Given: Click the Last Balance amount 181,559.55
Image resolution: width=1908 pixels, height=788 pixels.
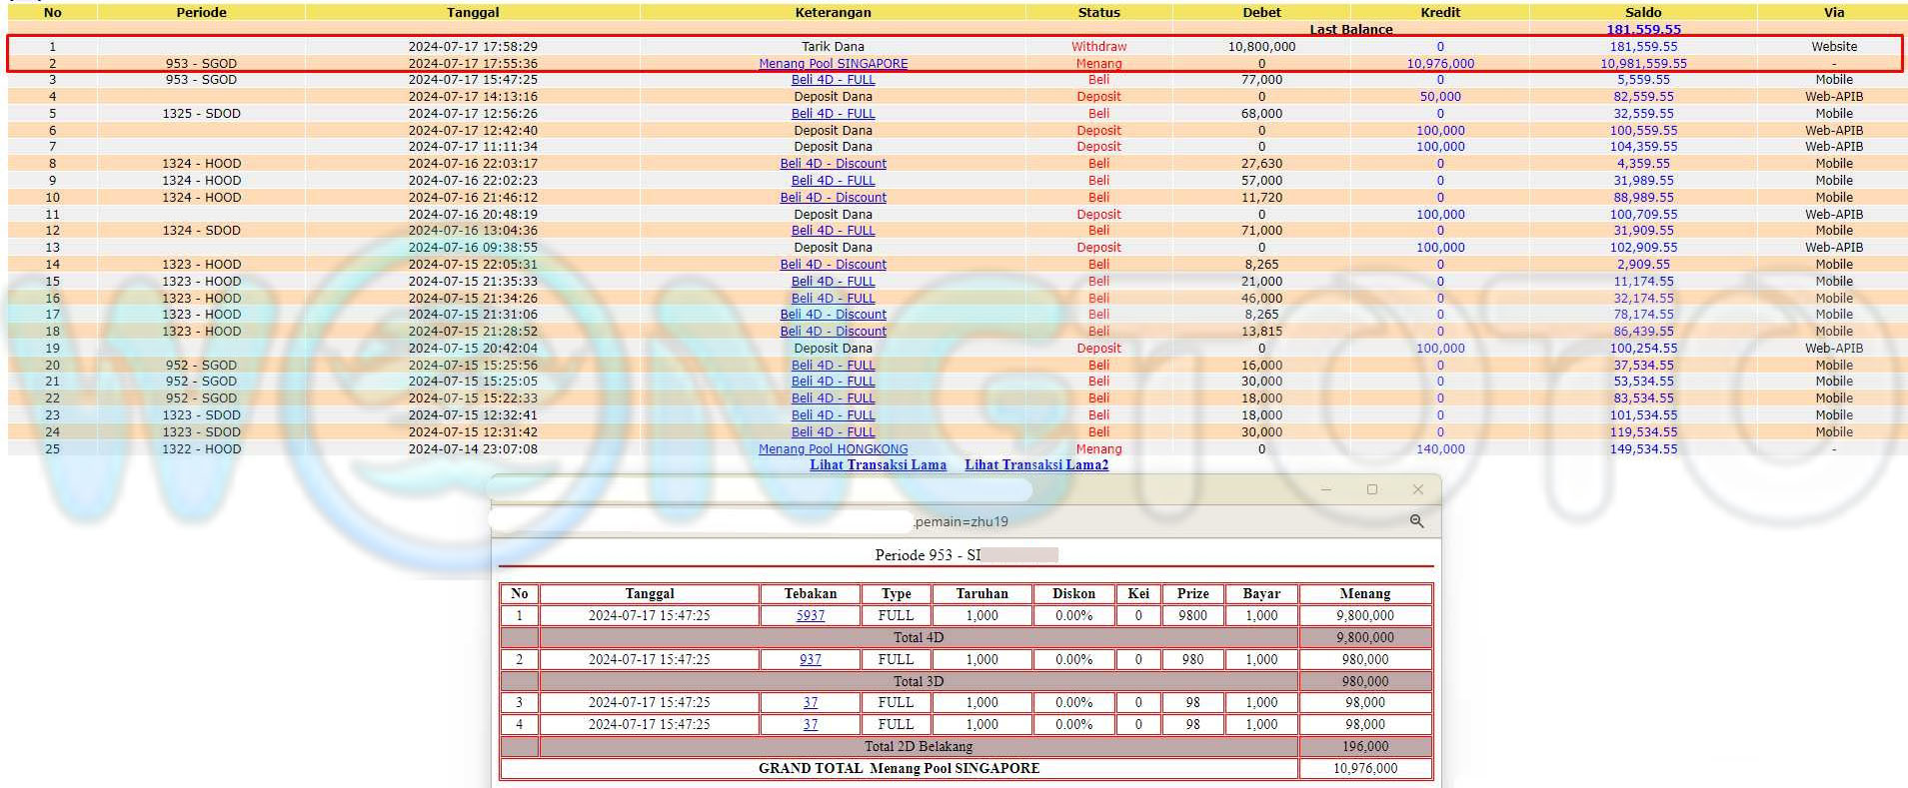Looking at the screenshot, I should pyautogui.click(x=1643, y=30).
